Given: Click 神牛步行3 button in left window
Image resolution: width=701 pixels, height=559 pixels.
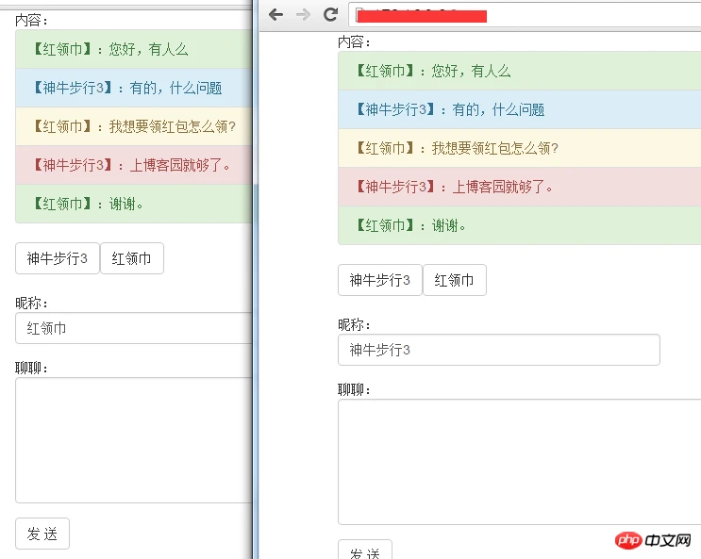Looking at the screenshot, I should [58, 258].
